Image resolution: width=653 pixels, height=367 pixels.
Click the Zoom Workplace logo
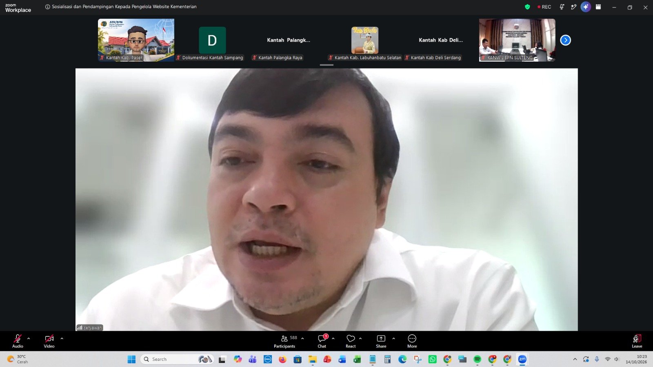point(18,8)
